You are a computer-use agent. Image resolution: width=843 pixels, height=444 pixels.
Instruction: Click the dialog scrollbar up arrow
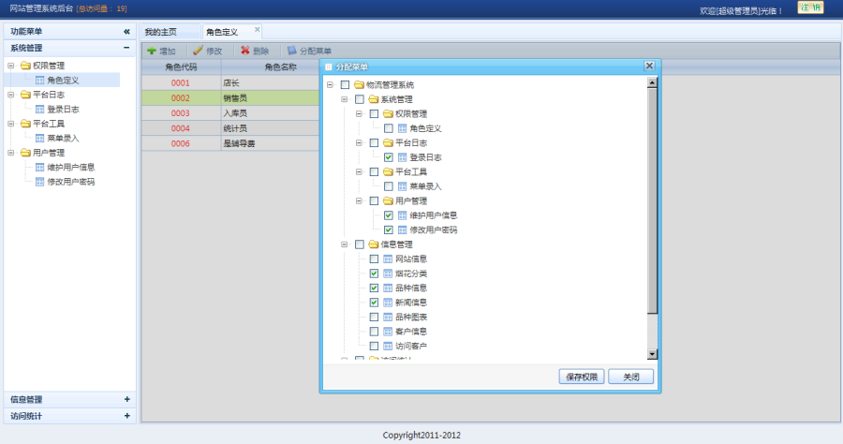652,82
